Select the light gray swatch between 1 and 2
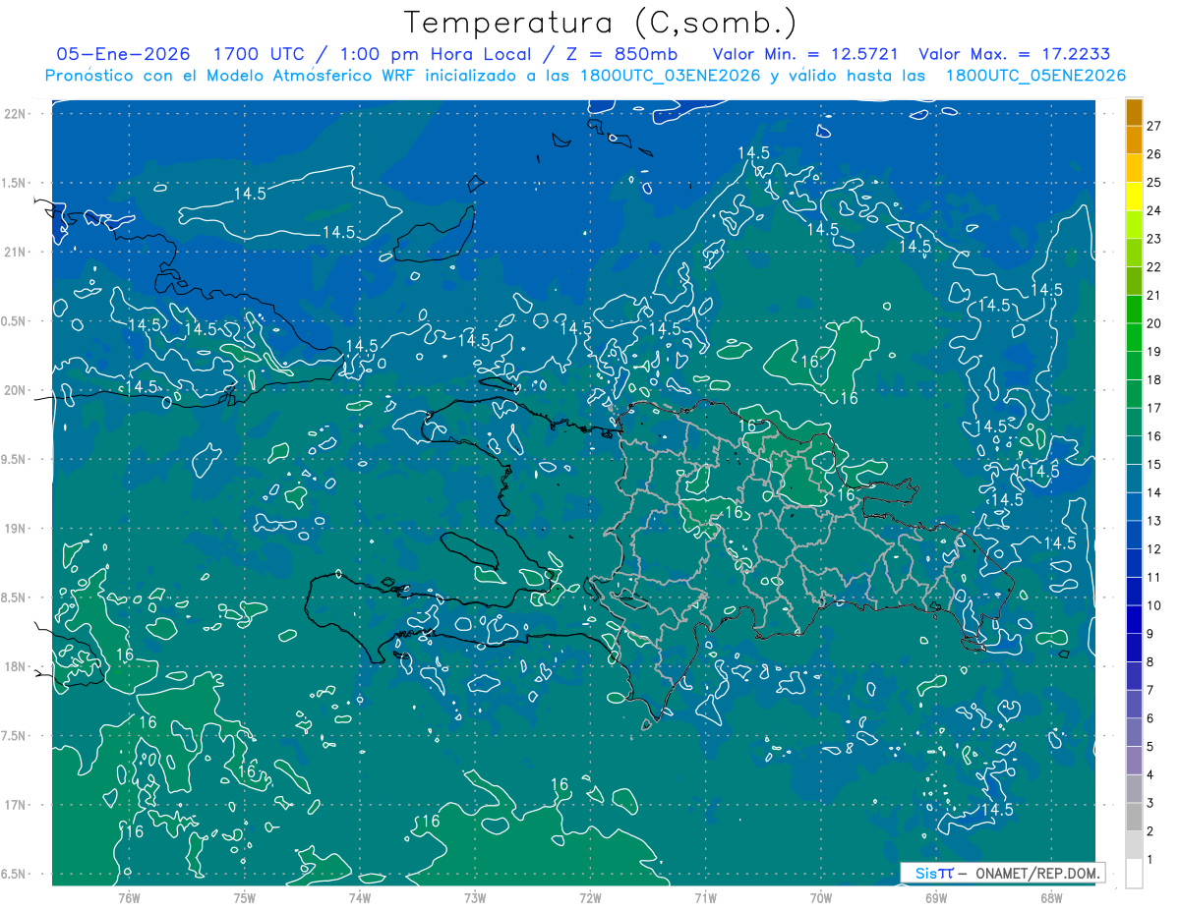 (x=1134, y=844)
